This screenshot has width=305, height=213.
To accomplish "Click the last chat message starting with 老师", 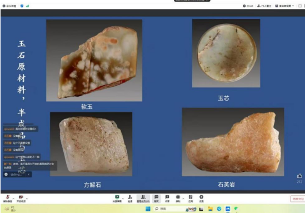I will tap(30, 166).
